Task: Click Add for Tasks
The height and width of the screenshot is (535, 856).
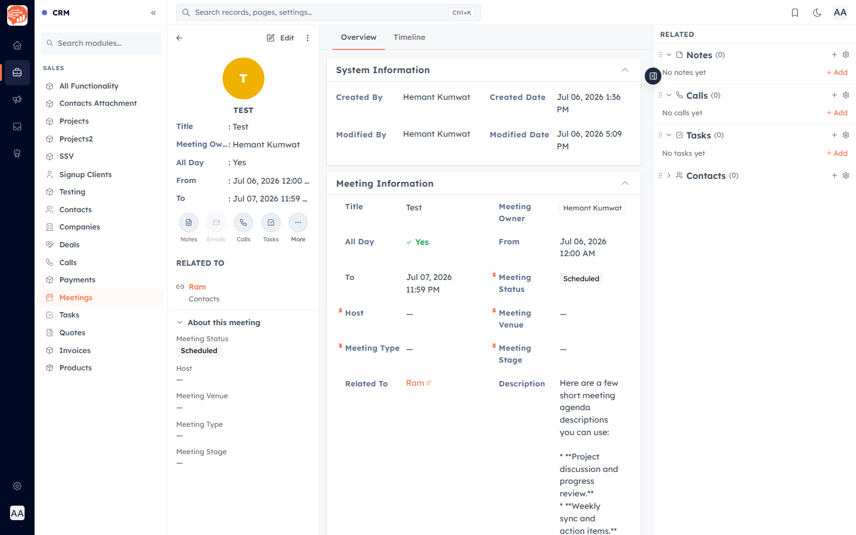Action: [x=837, y=153]
